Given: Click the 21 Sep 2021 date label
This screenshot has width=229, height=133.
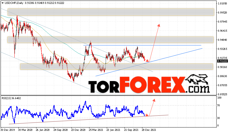Looking at the screenshot, I should [131, 130].
